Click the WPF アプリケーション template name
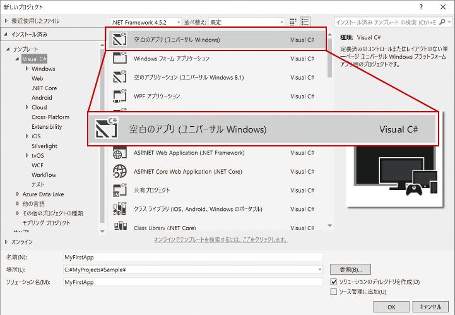455x315 pixels. 157,96
